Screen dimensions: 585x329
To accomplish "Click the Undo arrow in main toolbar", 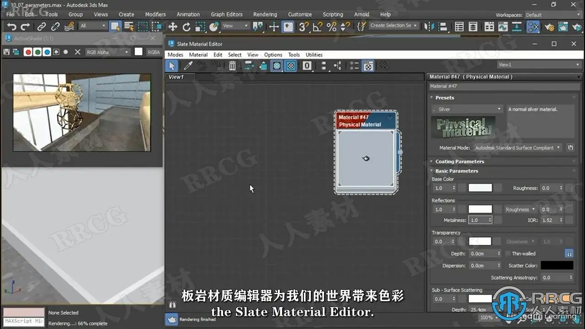I will pyautogui.click(x=11, y=27).
